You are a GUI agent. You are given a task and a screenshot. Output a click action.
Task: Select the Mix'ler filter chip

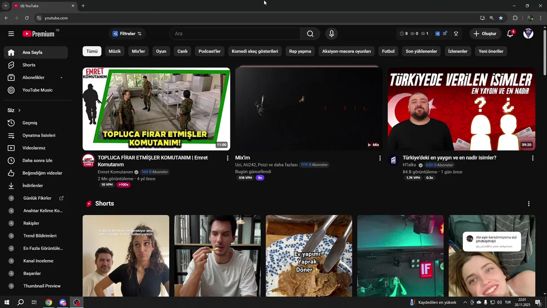(x=138, y=51)
